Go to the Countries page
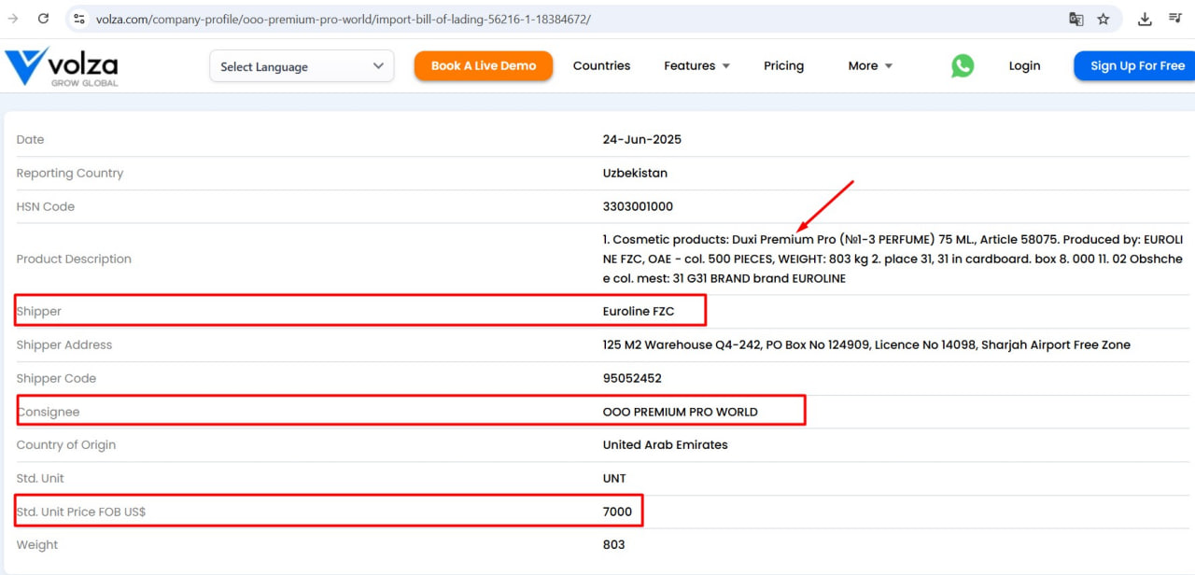1195x575 pixels. coord(601,66)
